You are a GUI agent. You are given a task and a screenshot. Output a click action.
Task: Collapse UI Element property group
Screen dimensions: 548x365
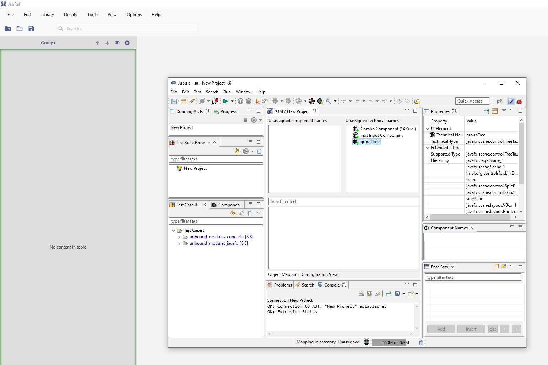point(427,129)
